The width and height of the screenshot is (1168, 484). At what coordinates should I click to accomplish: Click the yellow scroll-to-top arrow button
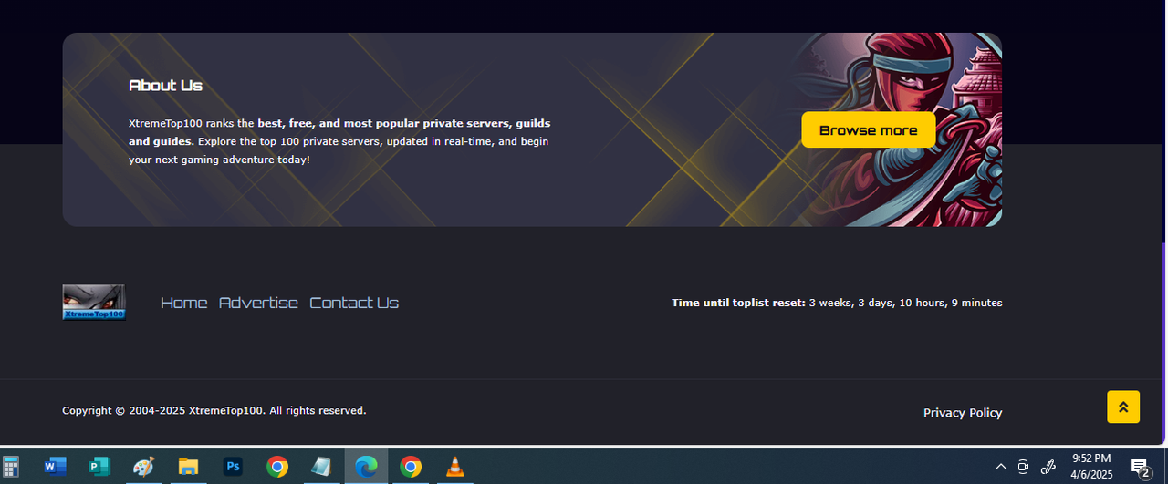(1123, 407)
